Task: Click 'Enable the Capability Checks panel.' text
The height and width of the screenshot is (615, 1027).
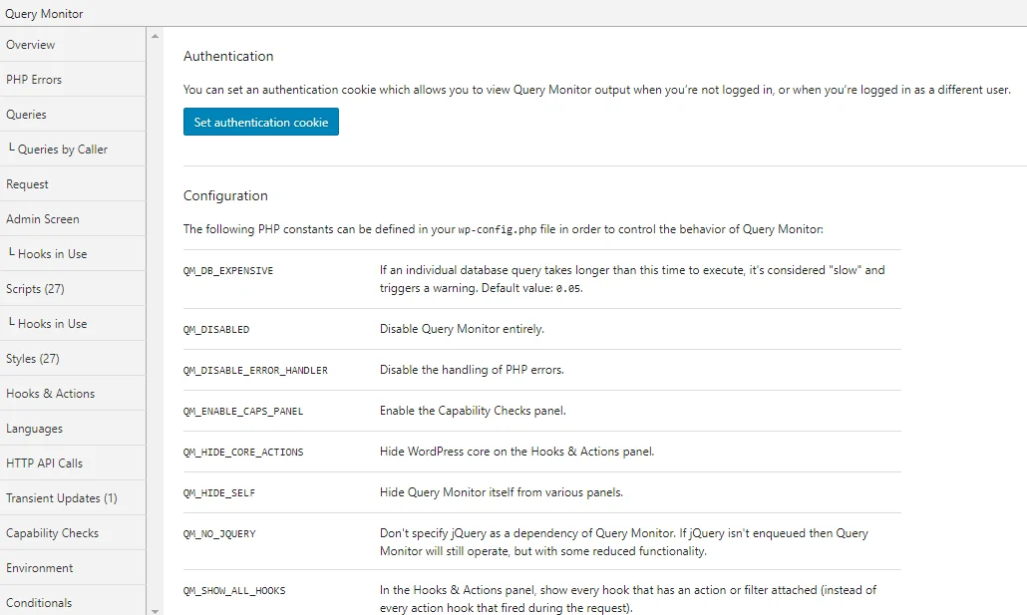Action: [473, 411]
